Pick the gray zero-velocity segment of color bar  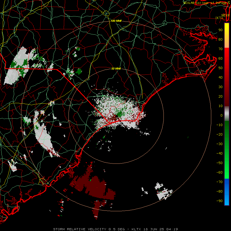227,114
